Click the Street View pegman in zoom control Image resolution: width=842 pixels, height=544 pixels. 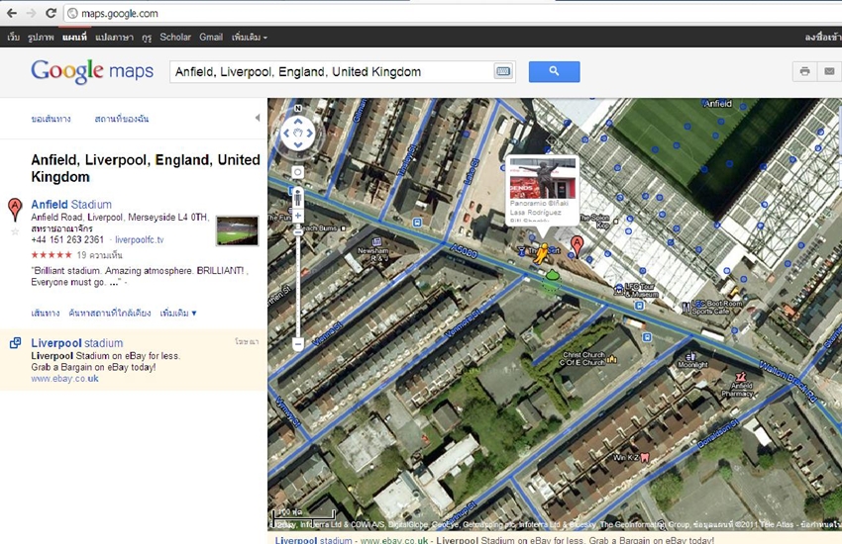tap(297, 195)
